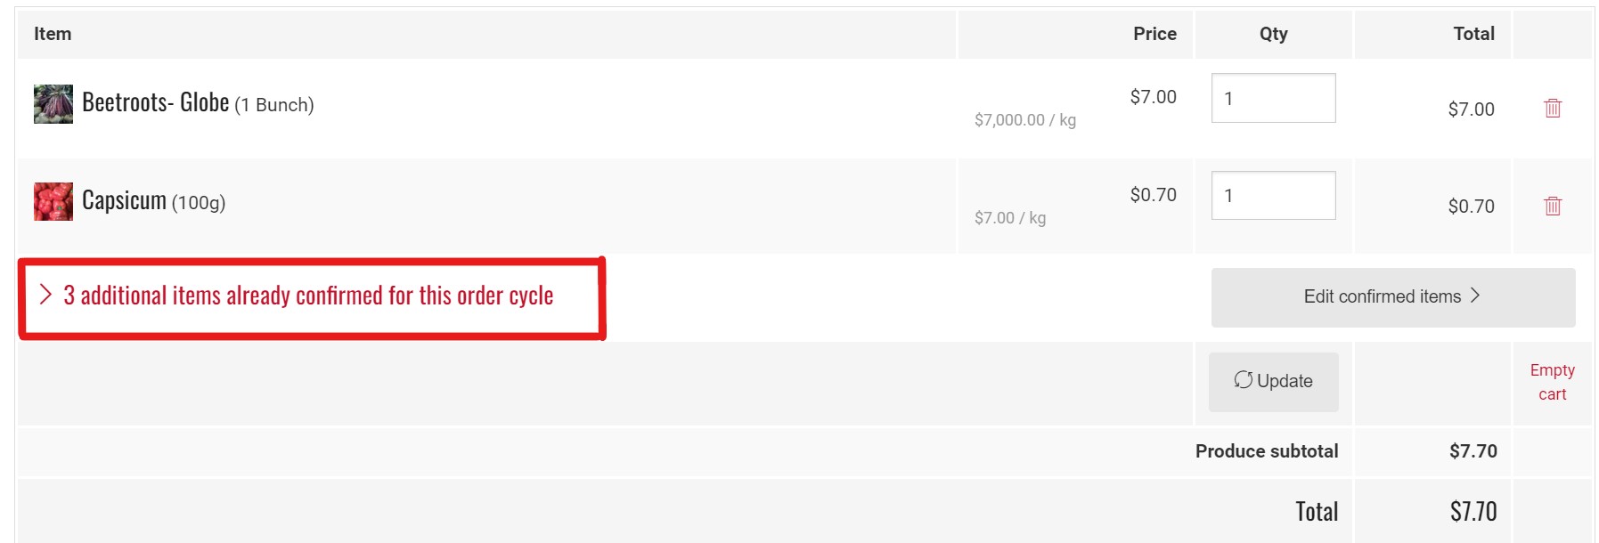
Task: Focus the Beetroots quantity field
Action: (1273, 98)
